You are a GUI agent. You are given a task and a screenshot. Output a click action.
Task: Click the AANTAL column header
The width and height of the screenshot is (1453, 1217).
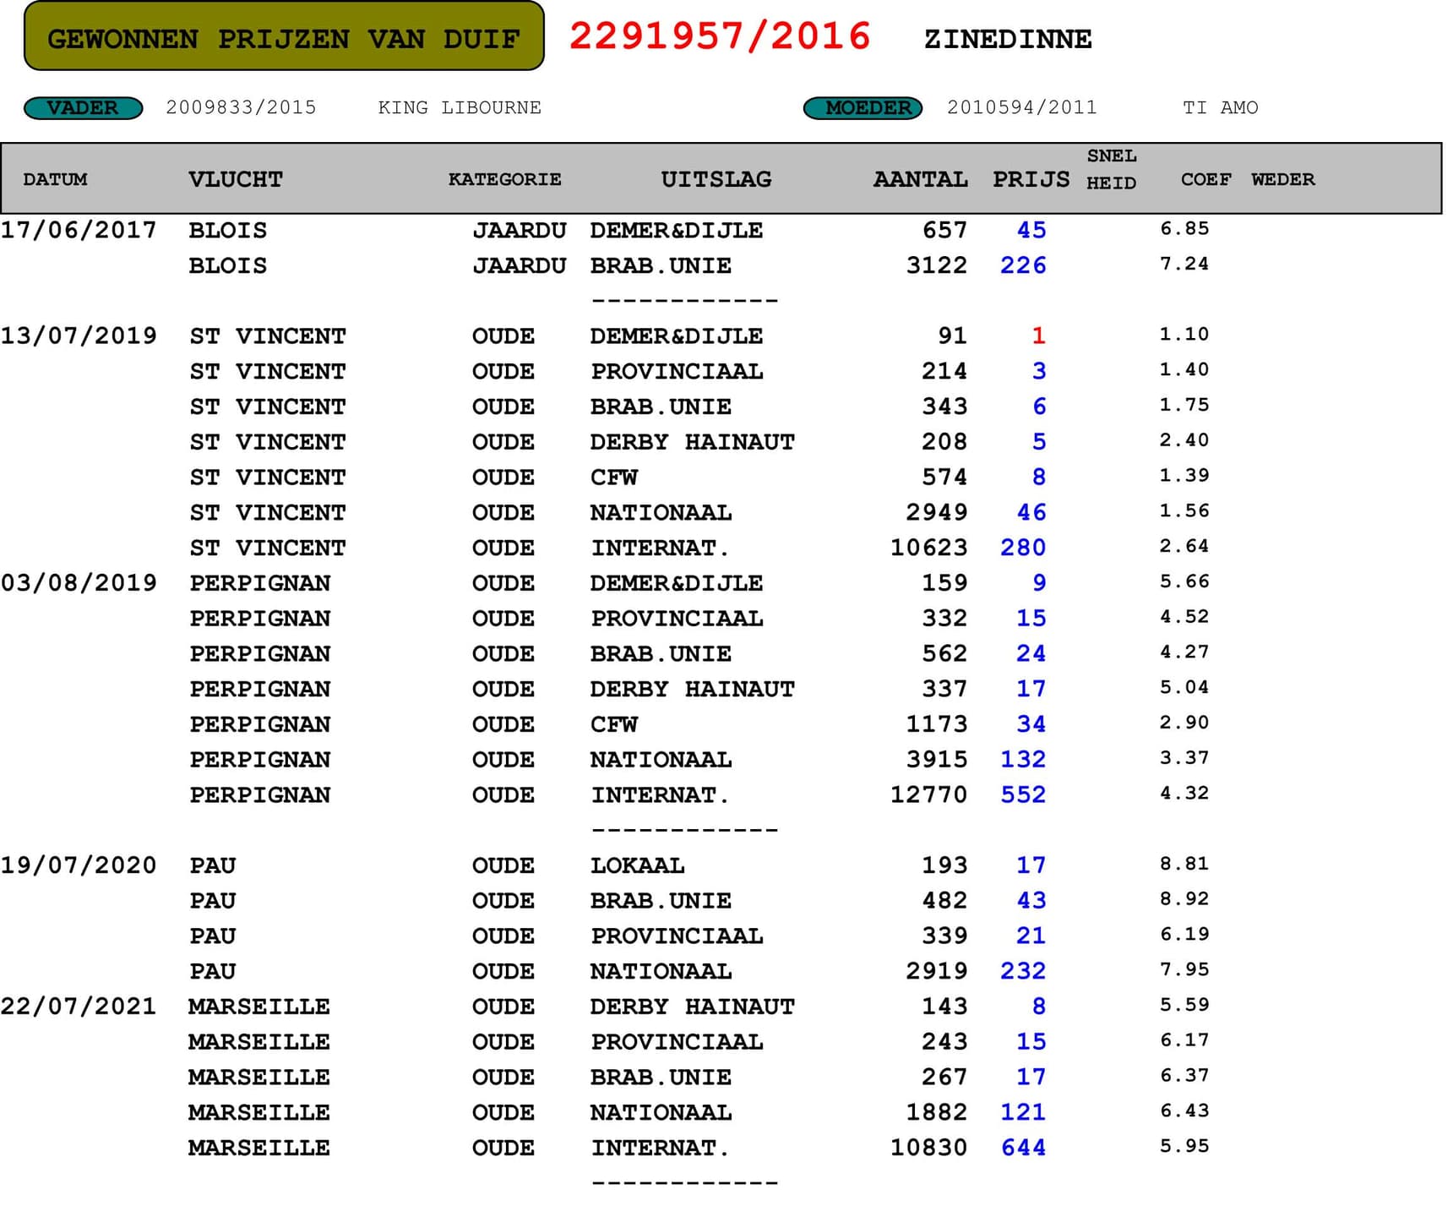point(920,180)
